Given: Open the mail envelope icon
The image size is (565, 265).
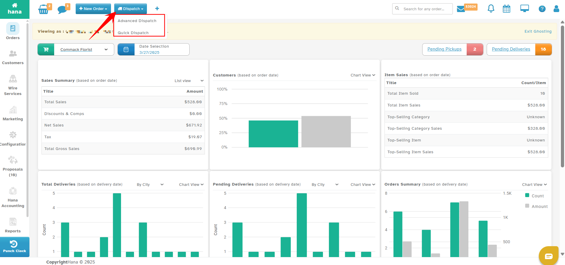Looking at the screenshot, I should tap(461, 9).
